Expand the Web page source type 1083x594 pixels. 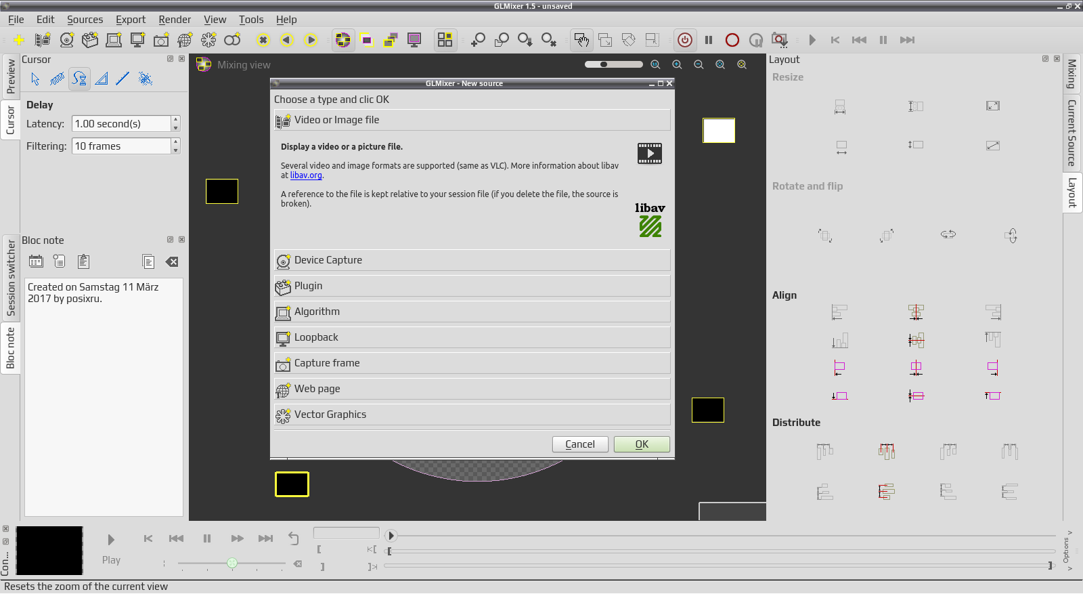pyautogui.click(x=472, y=389)
